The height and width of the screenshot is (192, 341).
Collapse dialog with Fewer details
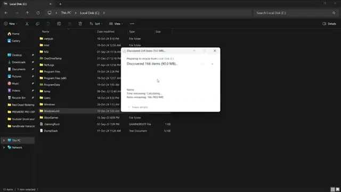pos(138,107)
